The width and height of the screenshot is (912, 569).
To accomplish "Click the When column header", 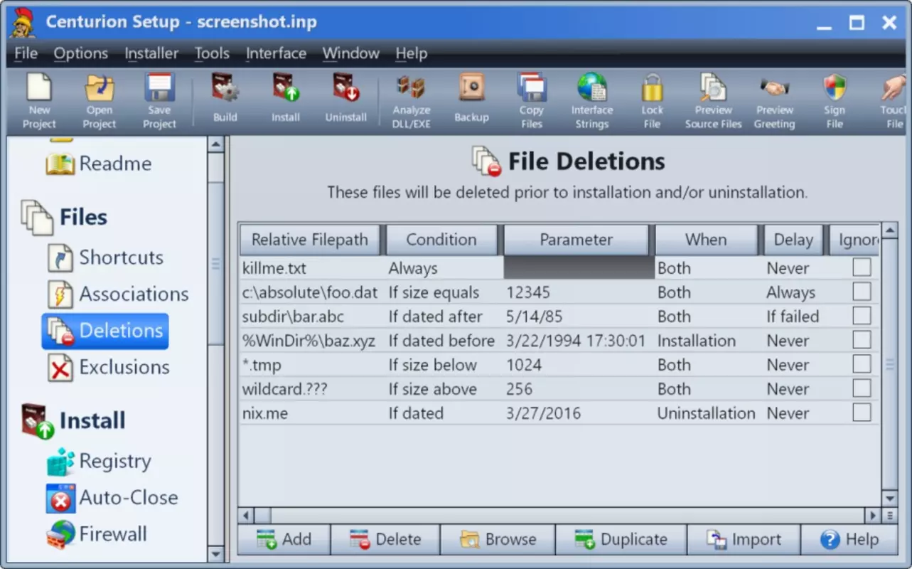I will click(706, 240).
